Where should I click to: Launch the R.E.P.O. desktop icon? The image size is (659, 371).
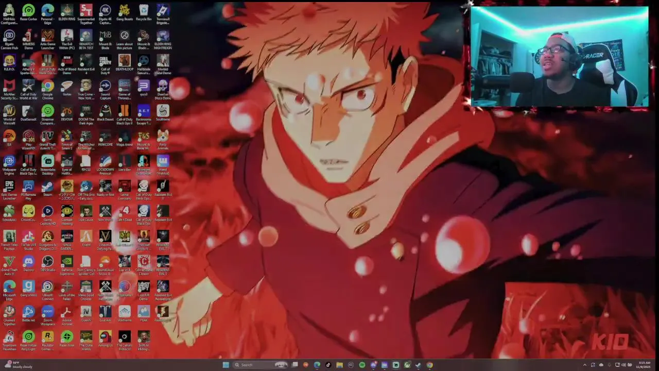pyautogui.click(x=9, y=63)
